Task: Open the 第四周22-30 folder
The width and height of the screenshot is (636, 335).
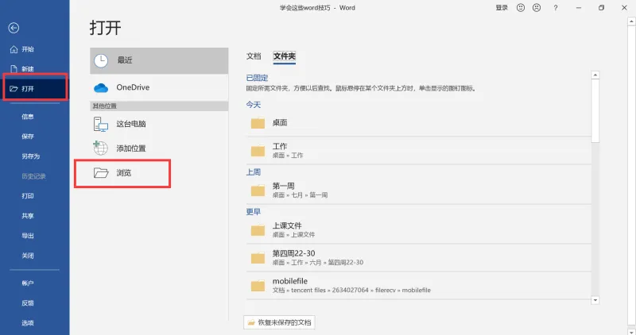Action: click(418, 258)
